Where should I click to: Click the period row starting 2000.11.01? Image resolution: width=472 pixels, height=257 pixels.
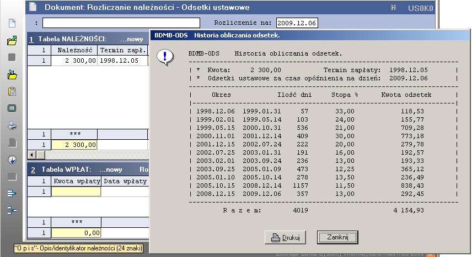click(324, 136)
